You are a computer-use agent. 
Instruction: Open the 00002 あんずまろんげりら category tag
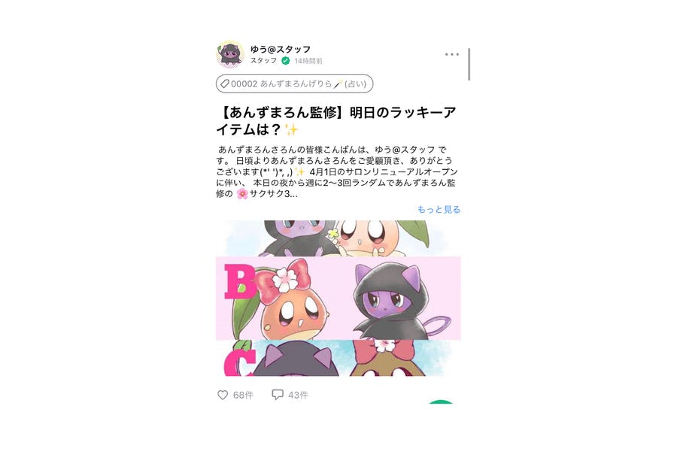coord(294,83)
